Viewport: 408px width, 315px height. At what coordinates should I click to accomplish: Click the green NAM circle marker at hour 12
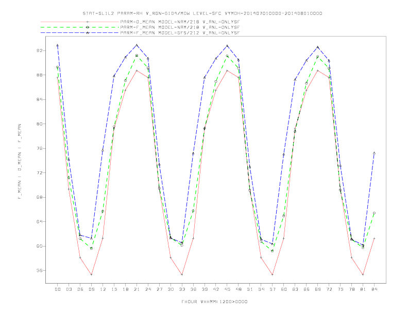click(103, 212)
